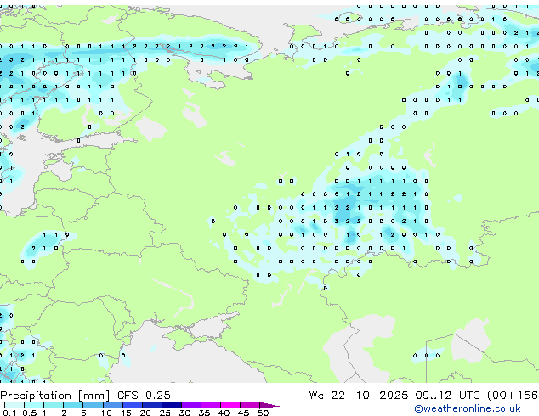Click the purple 30 to 35 mm swatch

[x=191, y=405]
